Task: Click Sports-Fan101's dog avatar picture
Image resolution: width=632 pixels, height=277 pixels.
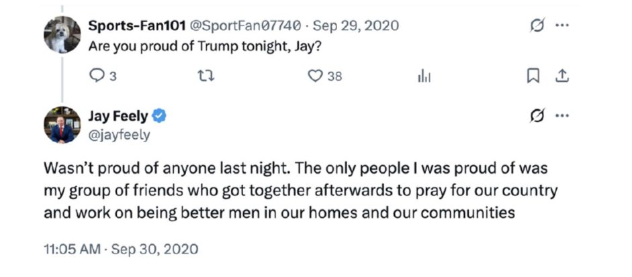Action: coord(62,35)
